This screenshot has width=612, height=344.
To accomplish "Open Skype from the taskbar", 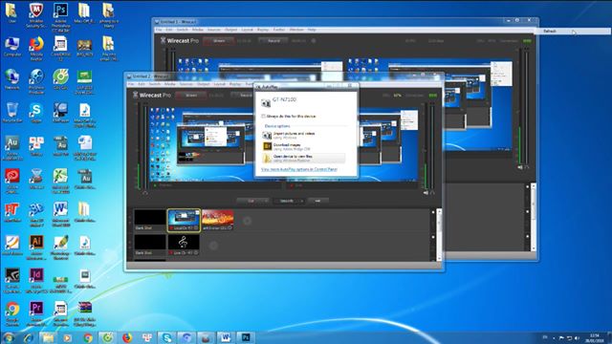I will coord(166,337).
